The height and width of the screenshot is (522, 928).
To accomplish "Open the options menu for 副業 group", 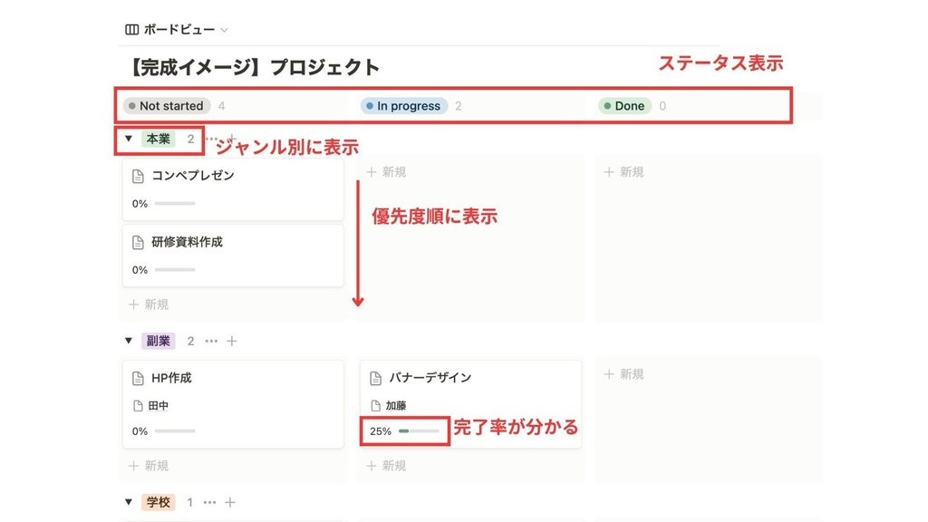I will pyautogui.click(x=210, y=340).
